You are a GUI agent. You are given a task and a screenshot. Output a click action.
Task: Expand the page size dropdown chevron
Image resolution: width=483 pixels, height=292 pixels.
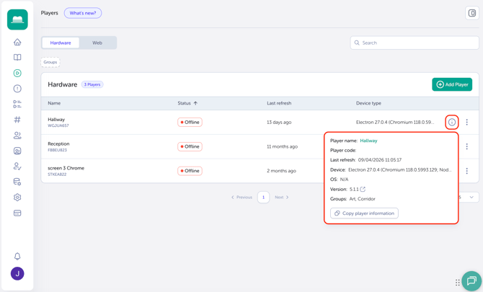click(x=471, y=197)
